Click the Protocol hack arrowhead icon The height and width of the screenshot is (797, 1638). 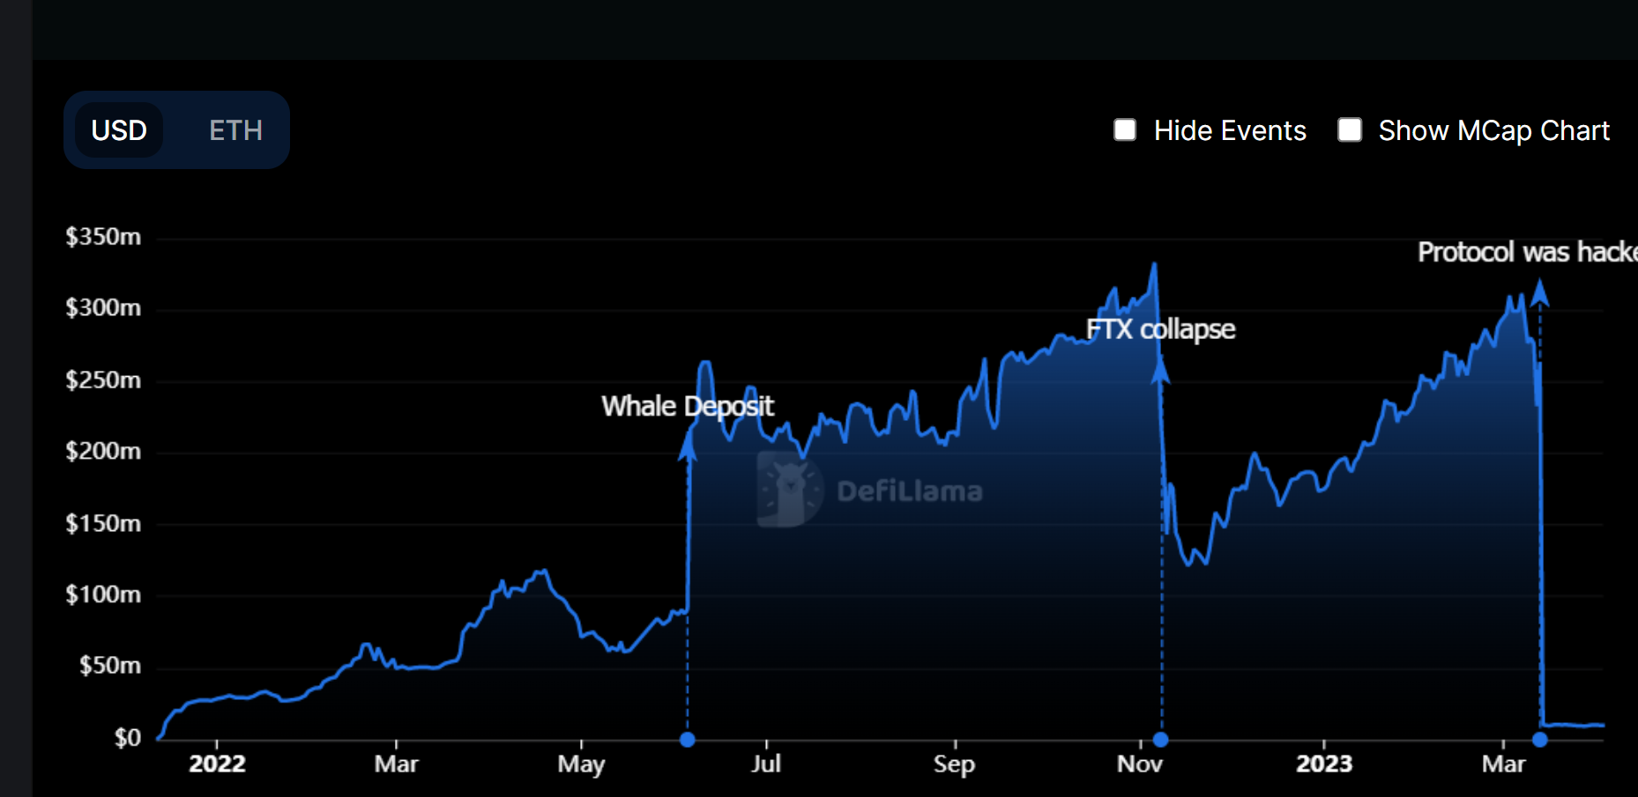1540,292
